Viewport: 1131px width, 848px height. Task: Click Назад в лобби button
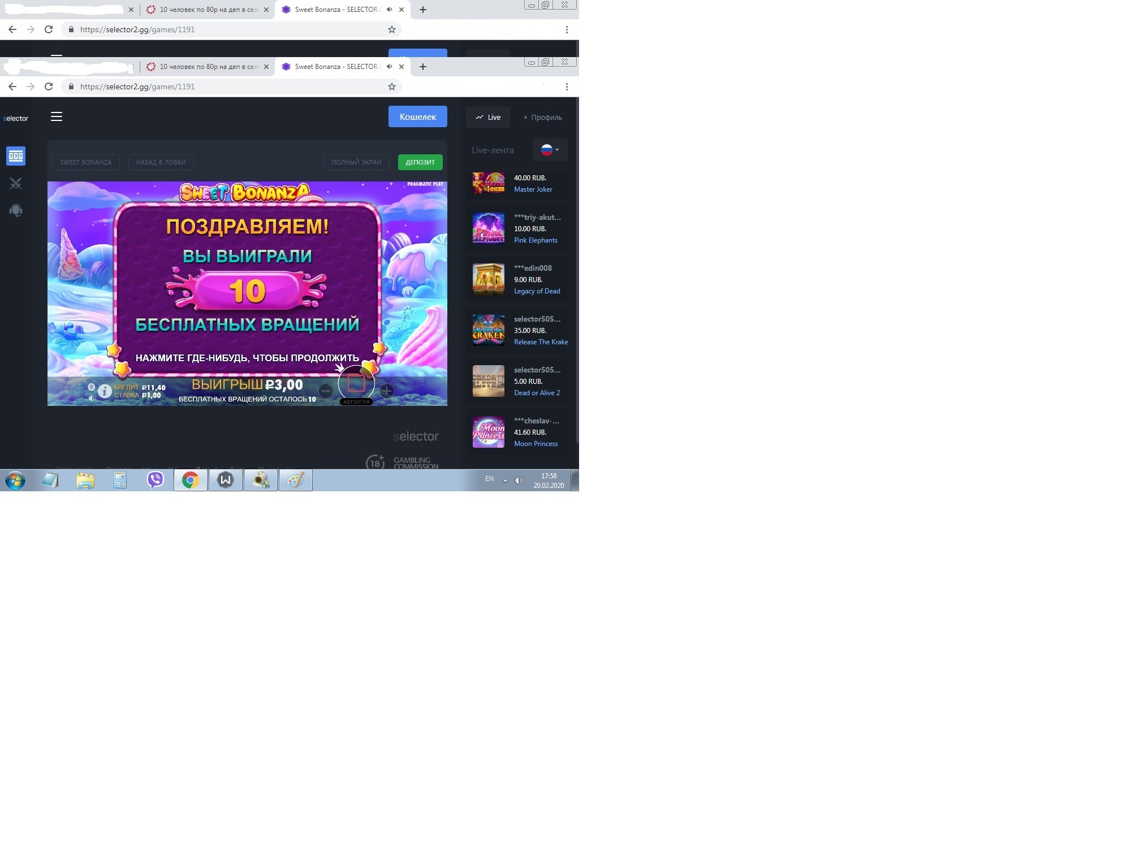coord(161,162)
